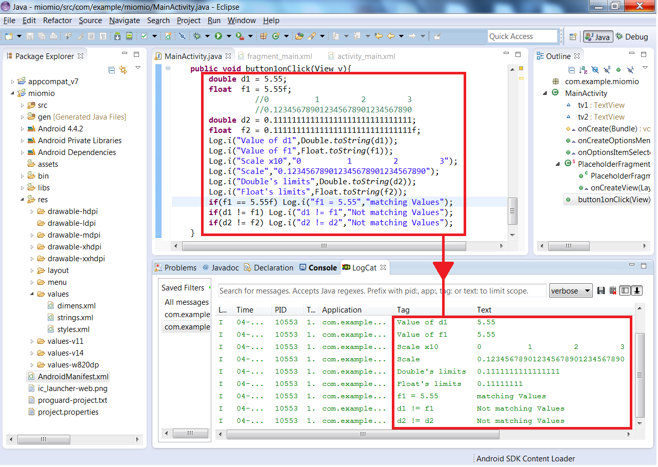Open the Android SDK Manager

(117, 36)
